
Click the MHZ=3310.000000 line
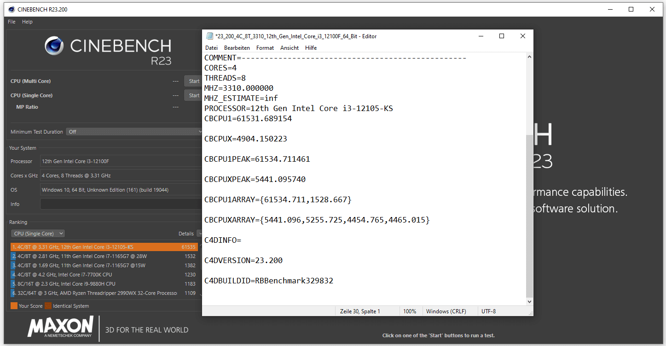239,88
